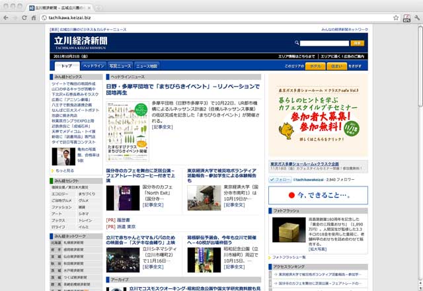The height and width of the screenshot is (291, 423).
Task: Open the フォトフラッシュ一覧 link
Action: click(289, 257)
